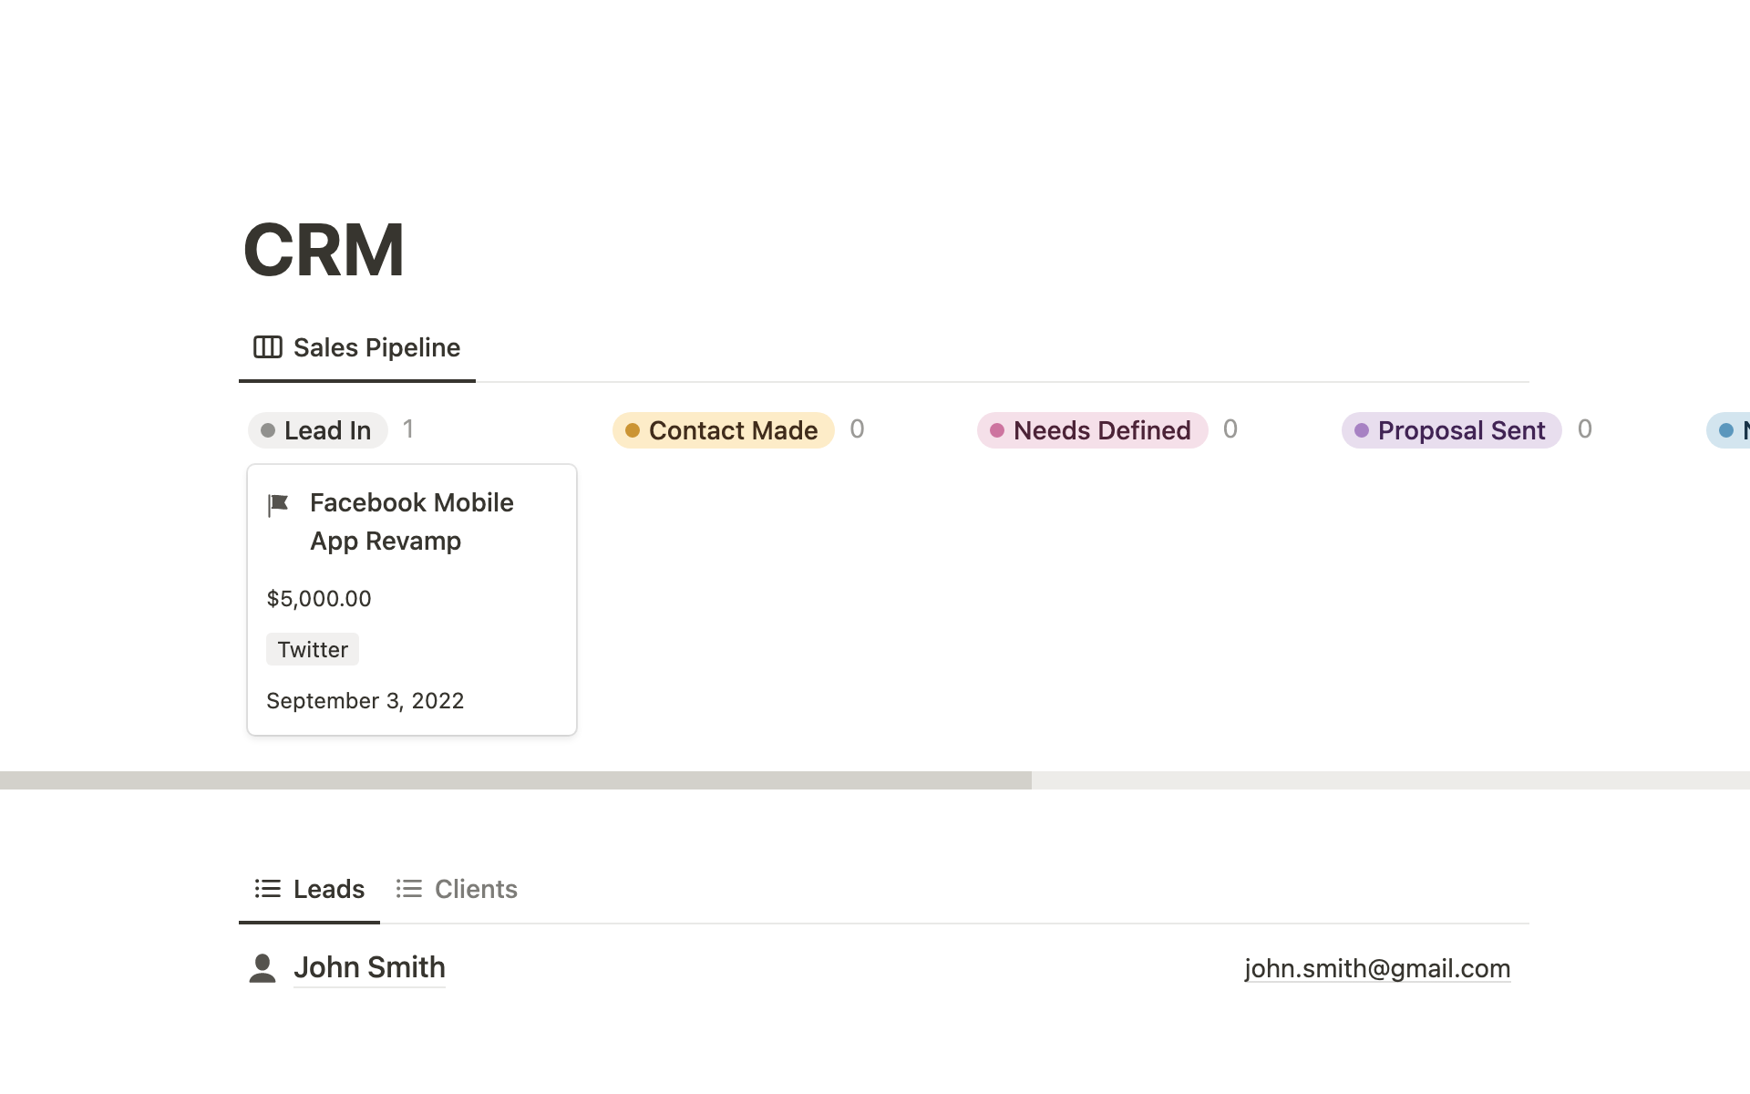This screenshot has width=1750, height=1094.
Task: Switch to the Clients tab
Action: point(475,889)
